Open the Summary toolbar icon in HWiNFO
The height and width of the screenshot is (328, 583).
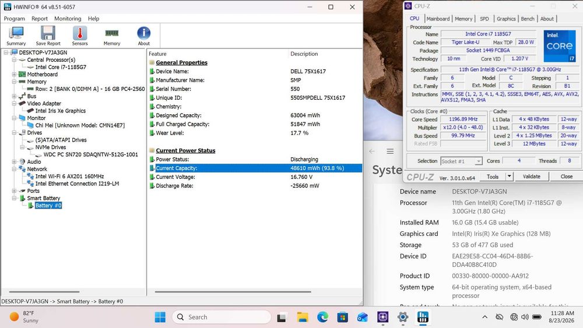16,36
